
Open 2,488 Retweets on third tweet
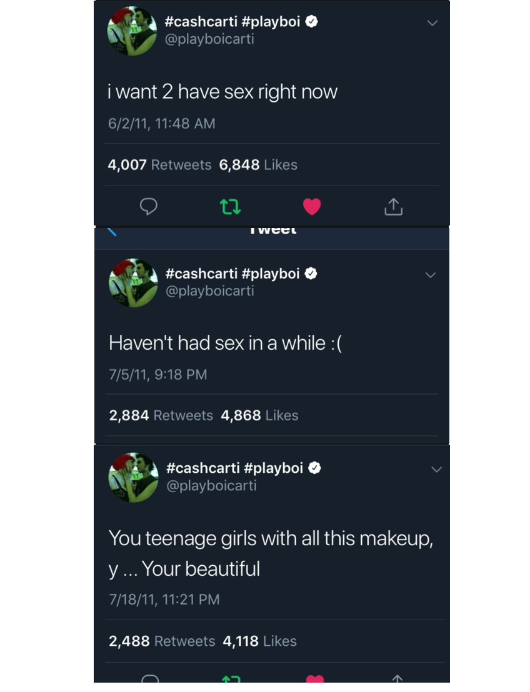tap(162, 641)
